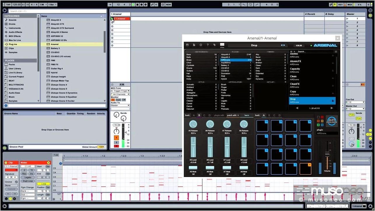Click the Groove Pool wave icon

click(5, 148)
